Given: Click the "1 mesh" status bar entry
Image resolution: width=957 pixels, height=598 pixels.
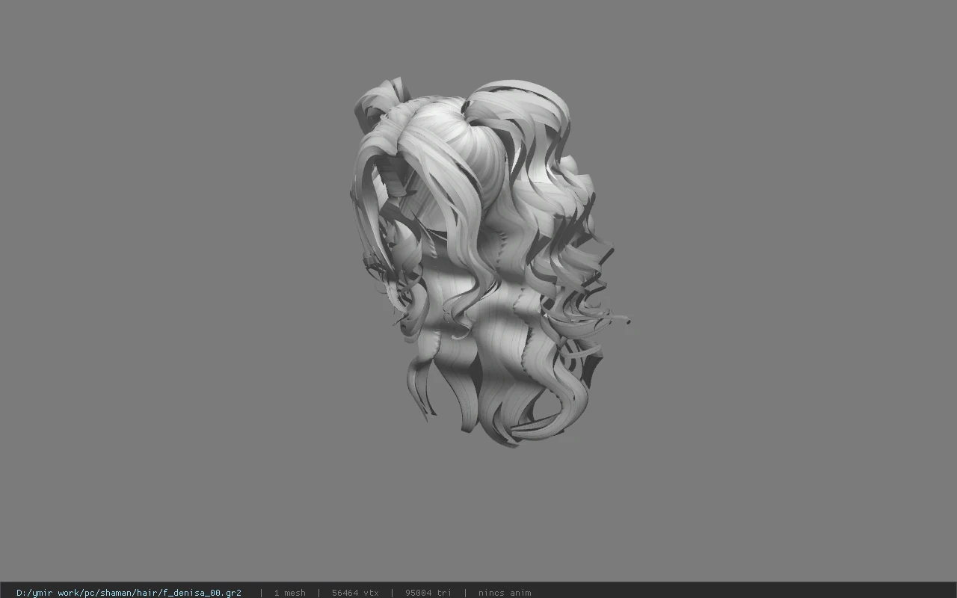Looking at the screenshot, I should tap(289, 593).
